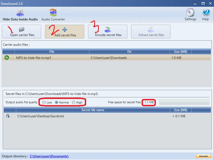
Task: Click the file icon beside Secret.txt
Action: coord(8,116)
